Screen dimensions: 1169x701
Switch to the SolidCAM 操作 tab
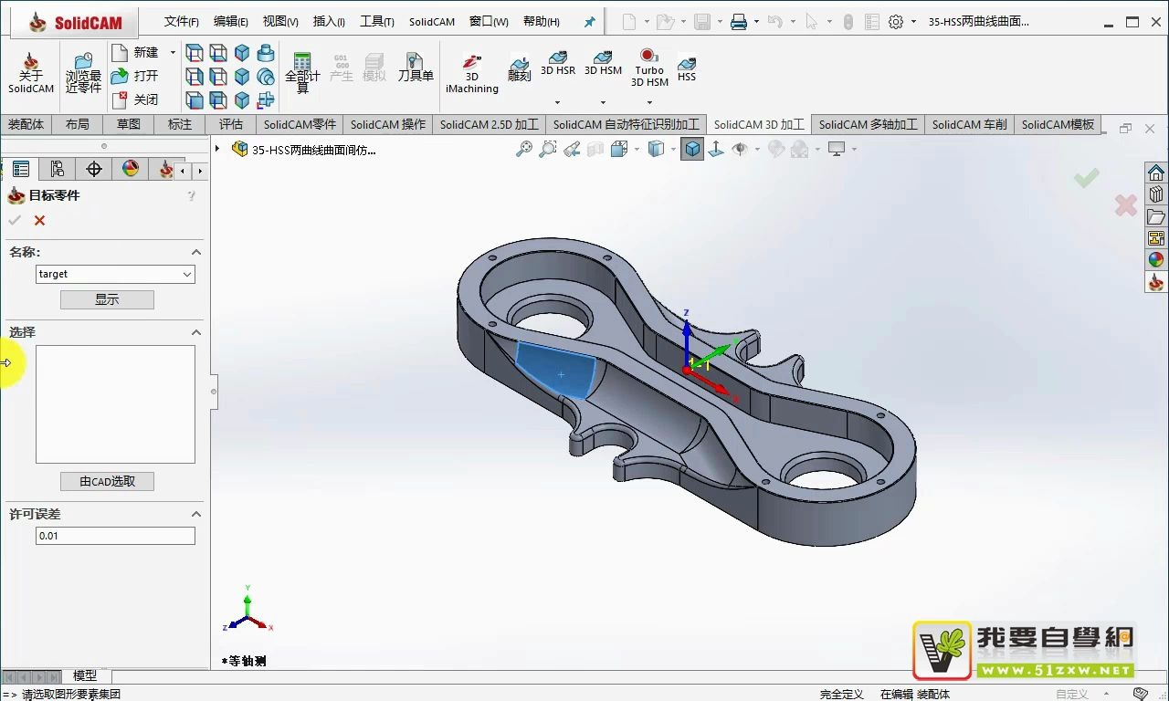pos(388,124)
